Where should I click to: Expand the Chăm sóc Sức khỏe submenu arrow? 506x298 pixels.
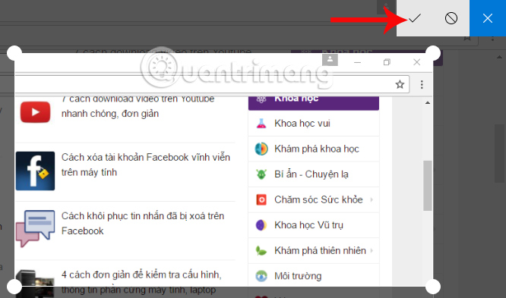(372, 199)
